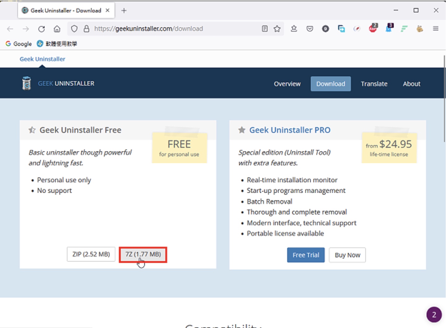Click the address bar URL
Image resolution: width=447 pixels, height=328 pixels.
tap(149, 29)
